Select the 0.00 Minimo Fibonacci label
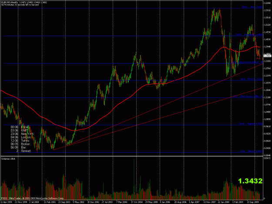 pyautogui.click(x=252, y=151)
